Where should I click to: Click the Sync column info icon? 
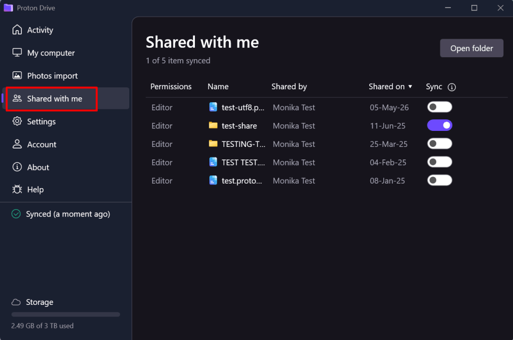pos(451,87)
